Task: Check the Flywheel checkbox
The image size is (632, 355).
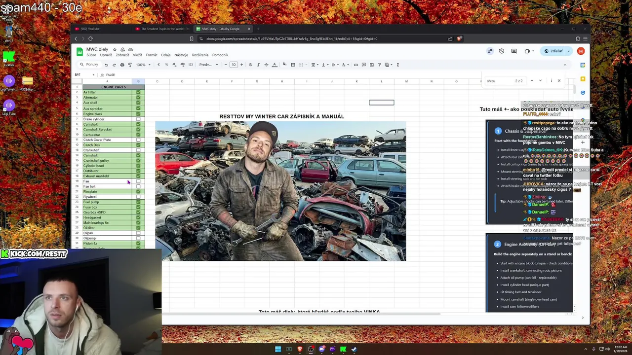Action: pos(138,197)
